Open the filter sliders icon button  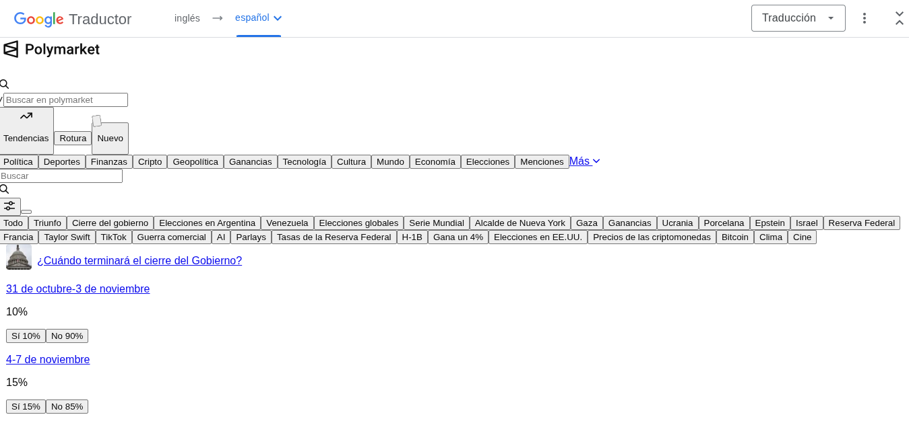coord(9,206)
